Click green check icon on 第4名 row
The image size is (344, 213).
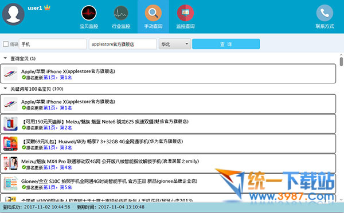point(24,167)
